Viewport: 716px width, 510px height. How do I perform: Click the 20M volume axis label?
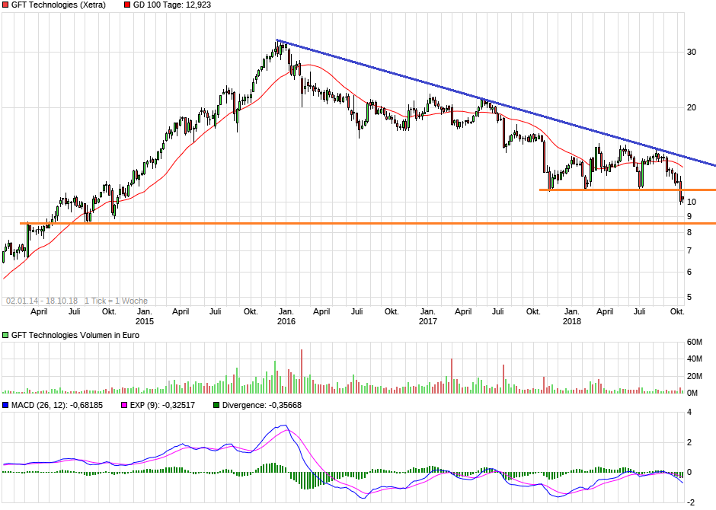point(695,376)
